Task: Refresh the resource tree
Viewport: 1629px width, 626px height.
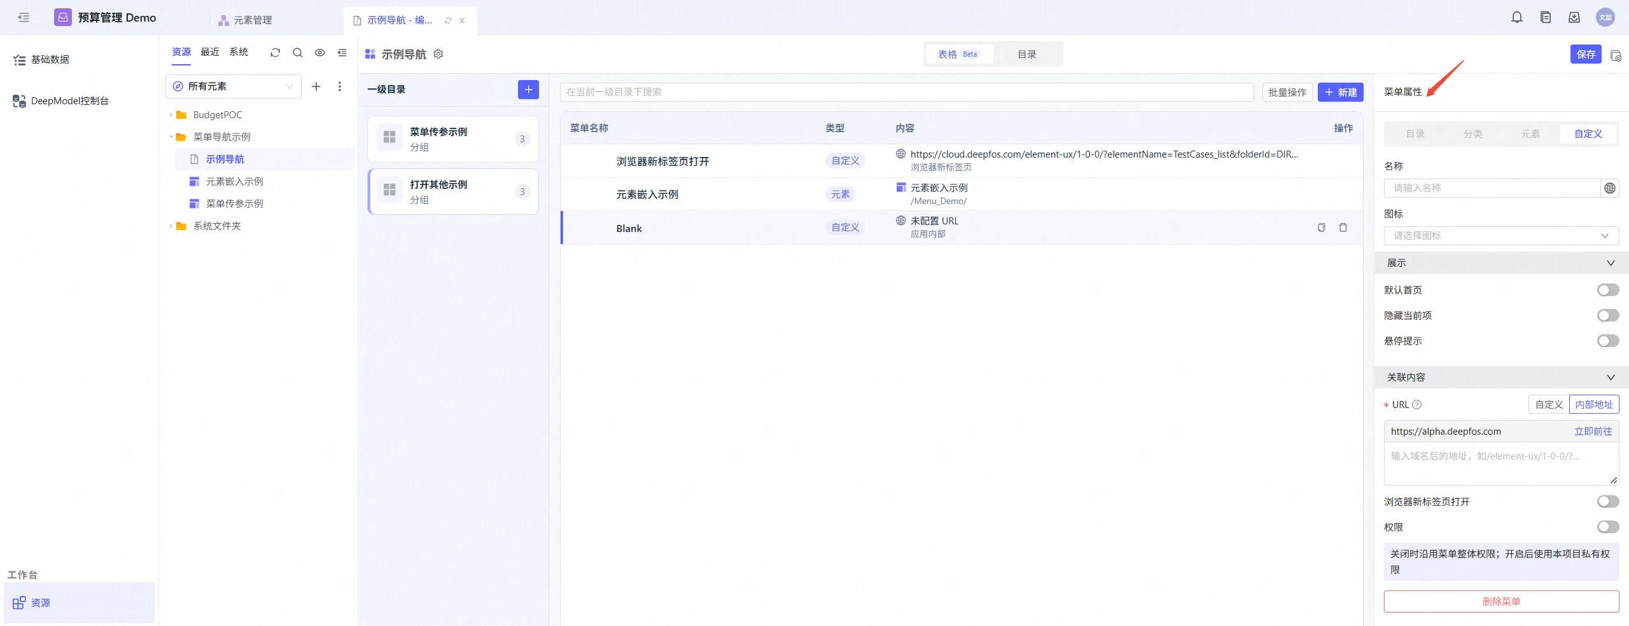Action: [x=275, y=53]
